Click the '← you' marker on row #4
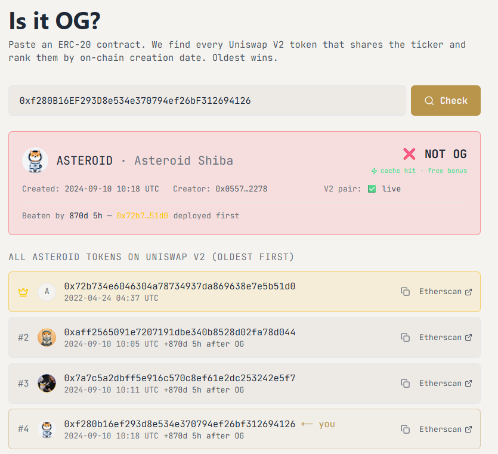Screen dimensions: 498x454 pyautogui.click(x=318, y=424)
